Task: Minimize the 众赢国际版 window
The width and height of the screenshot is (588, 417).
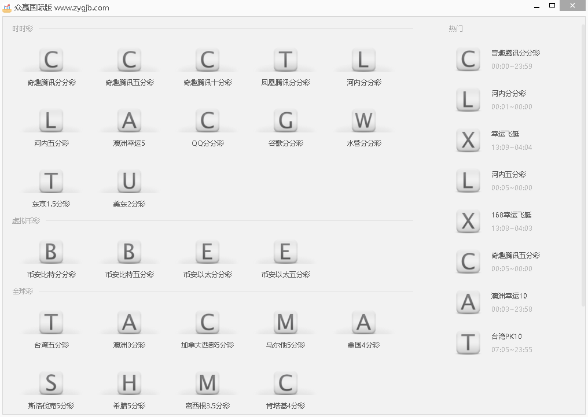Action: pos(537,7)
